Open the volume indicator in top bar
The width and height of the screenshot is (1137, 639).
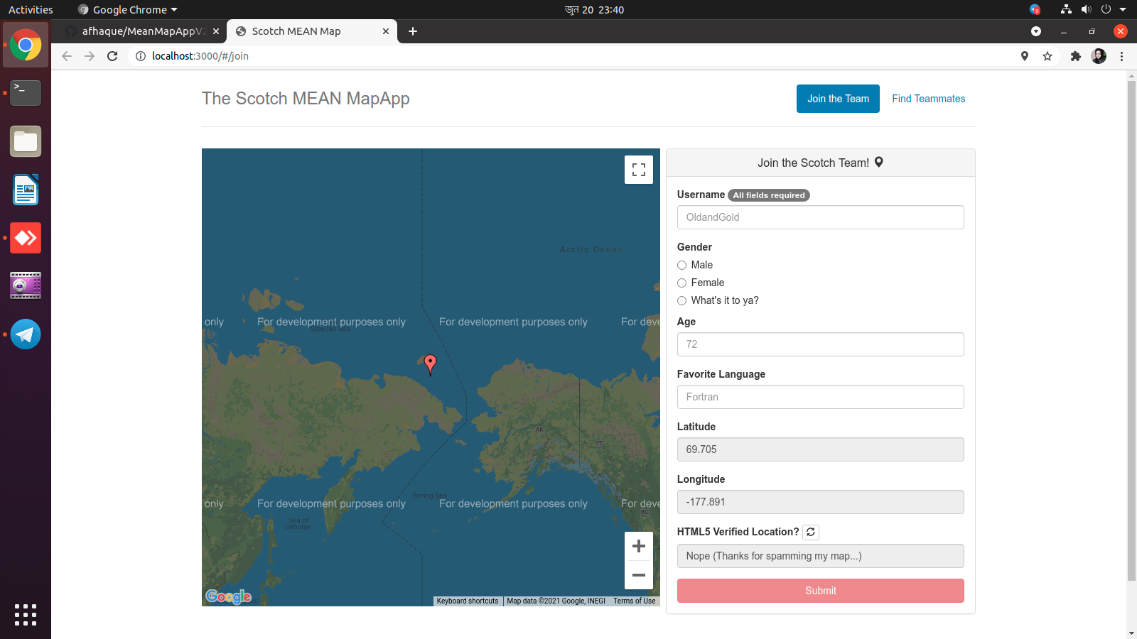[1086, 10]
